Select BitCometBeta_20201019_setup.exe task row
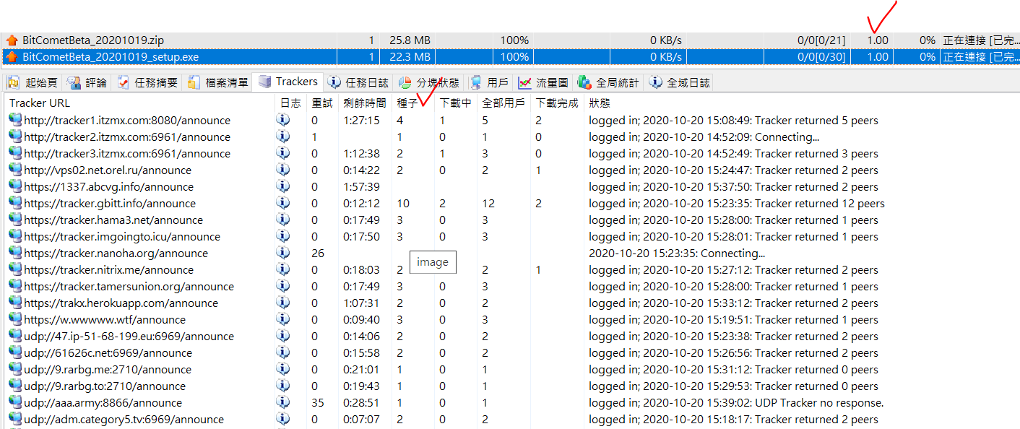The height and width of the screenshot is (429, 1020). point(510,56)
